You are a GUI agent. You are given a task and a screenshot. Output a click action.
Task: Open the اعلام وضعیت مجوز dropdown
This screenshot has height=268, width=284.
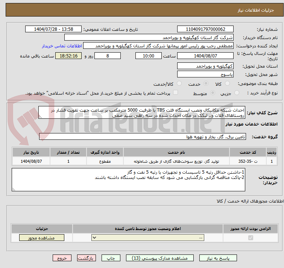click(148, 238)
